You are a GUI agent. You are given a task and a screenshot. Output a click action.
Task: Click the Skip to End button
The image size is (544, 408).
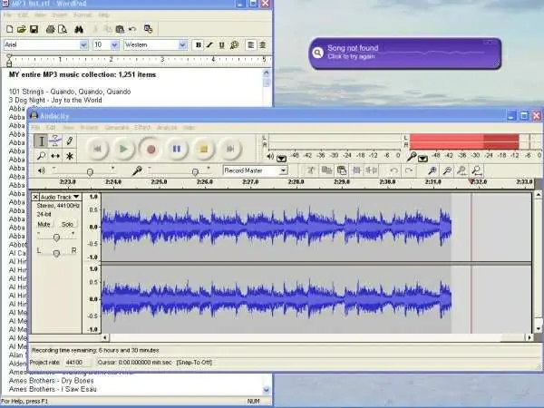coord(230,149)
